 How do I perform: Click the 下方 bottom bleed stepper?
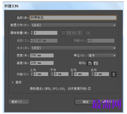52,74
